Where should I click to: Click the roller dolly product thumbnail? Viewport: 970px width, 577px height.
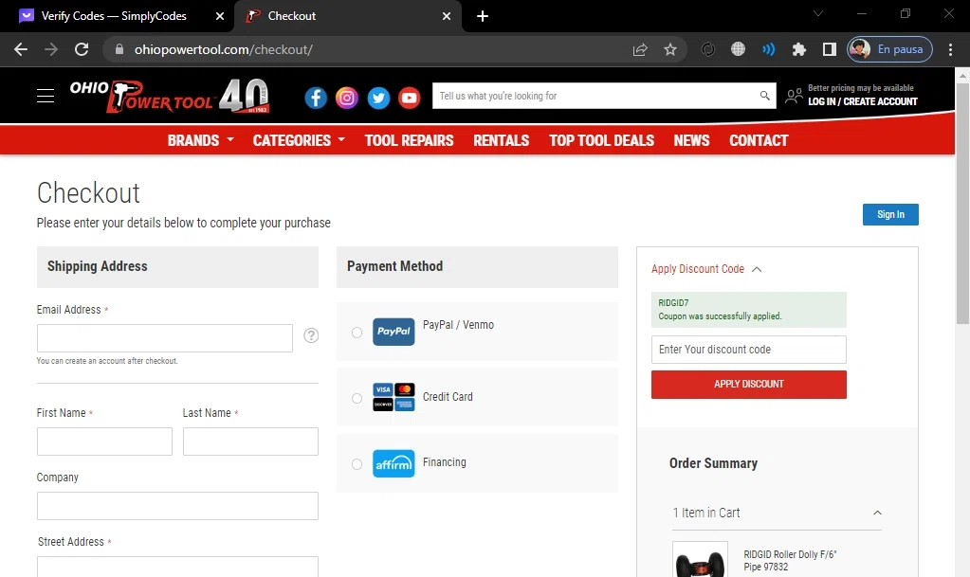pyautogui.click(x=701, y=560)
